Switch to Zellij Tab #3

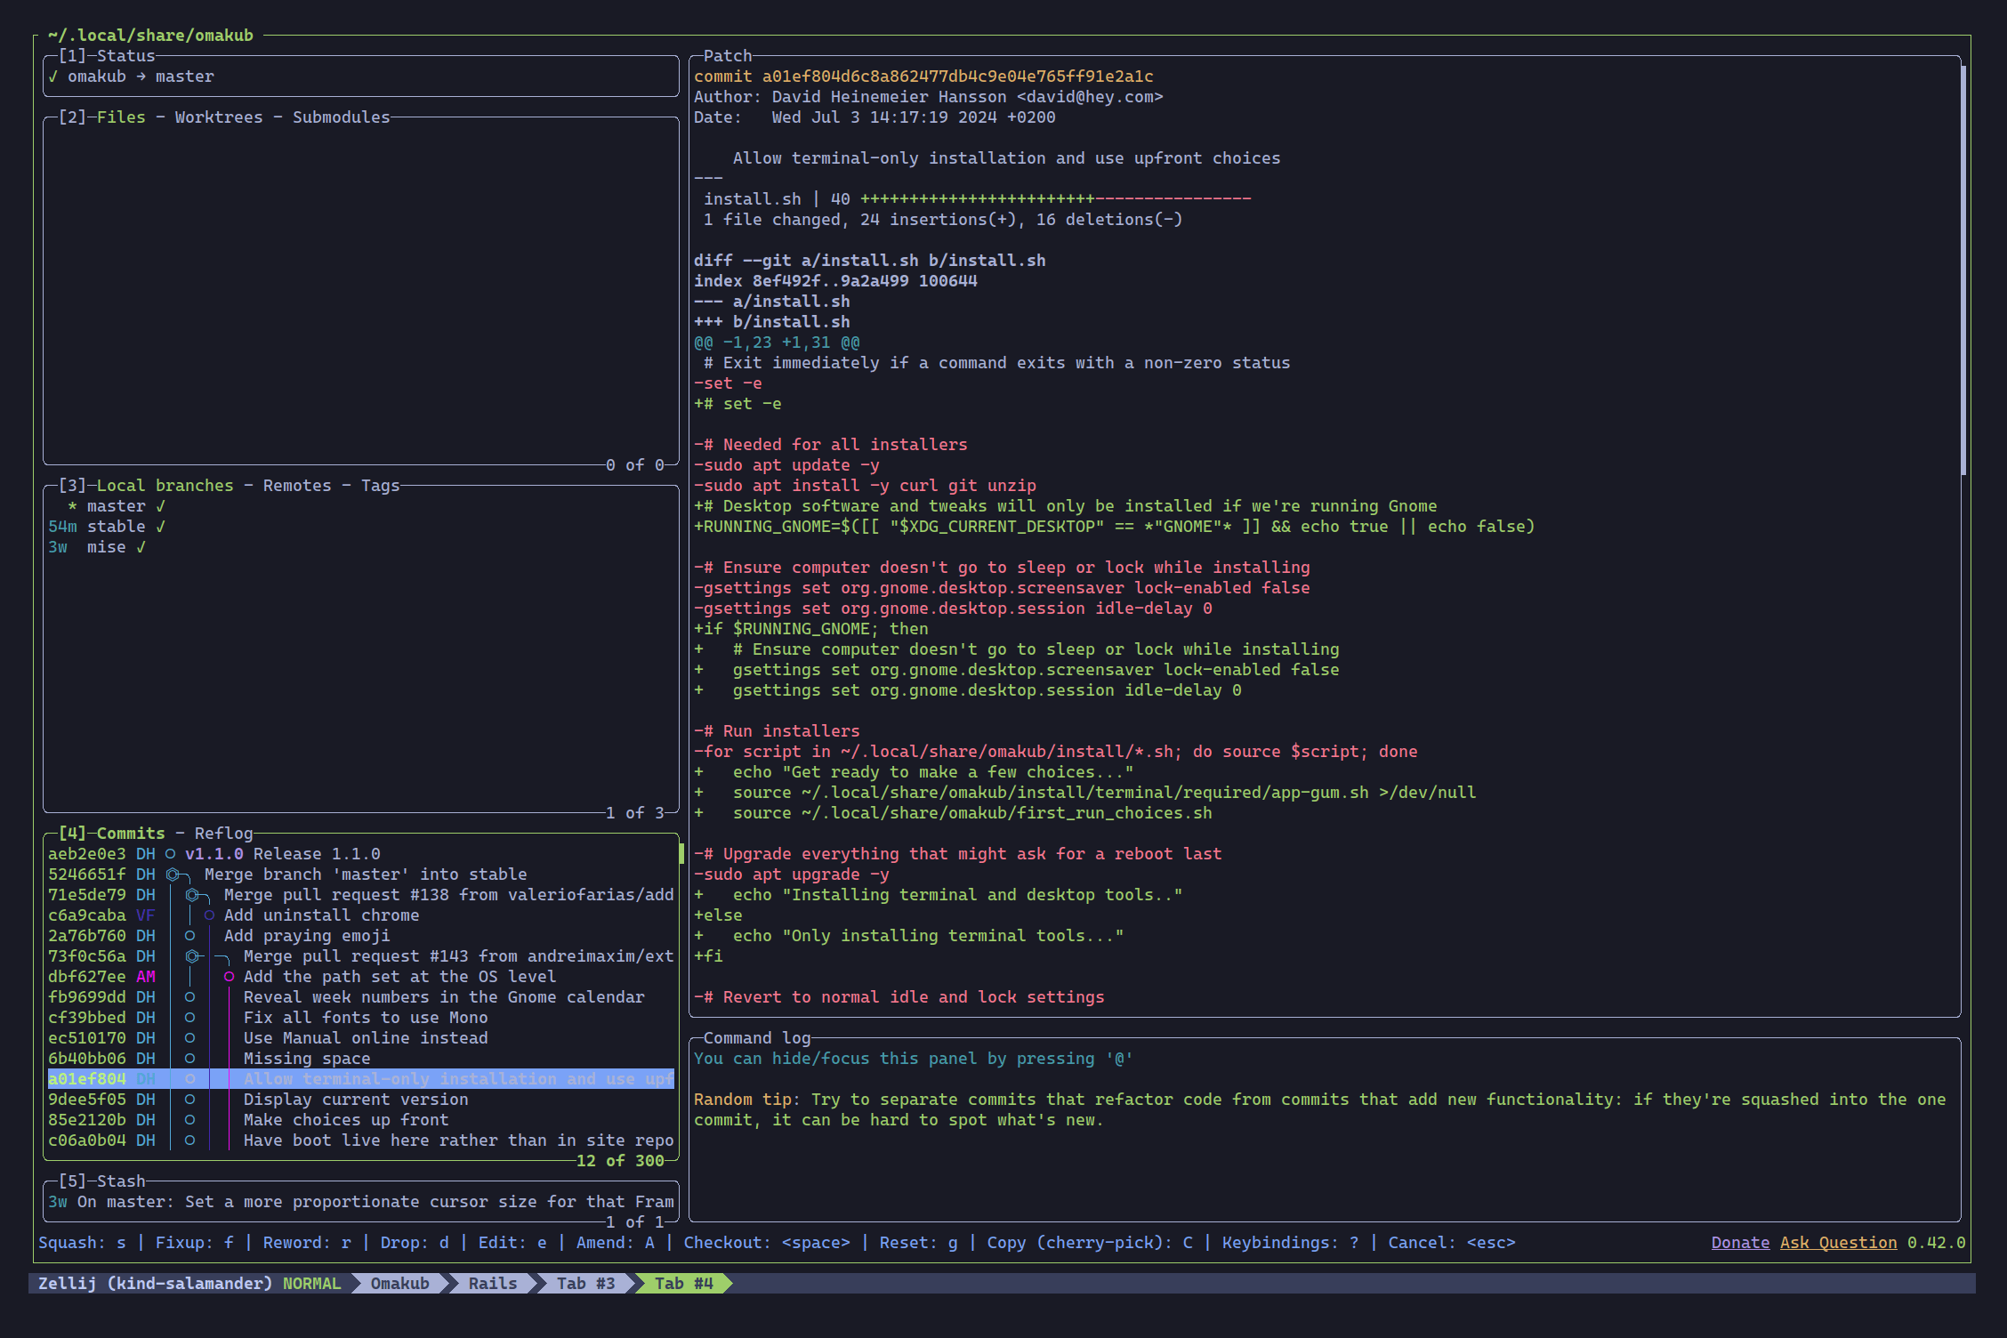[x=585, y=1284]
